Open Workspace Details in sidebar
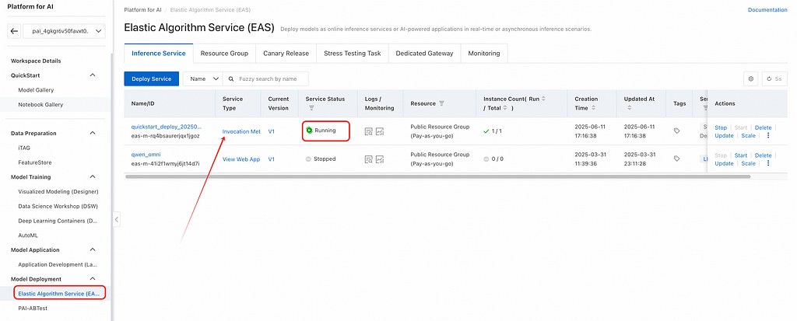The image size is (797, 321). click(x=36, y=61)
